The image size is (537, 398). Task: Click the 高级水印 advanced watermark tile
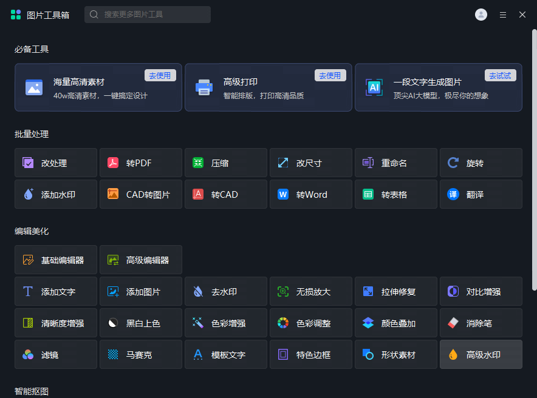pos(481,354)
